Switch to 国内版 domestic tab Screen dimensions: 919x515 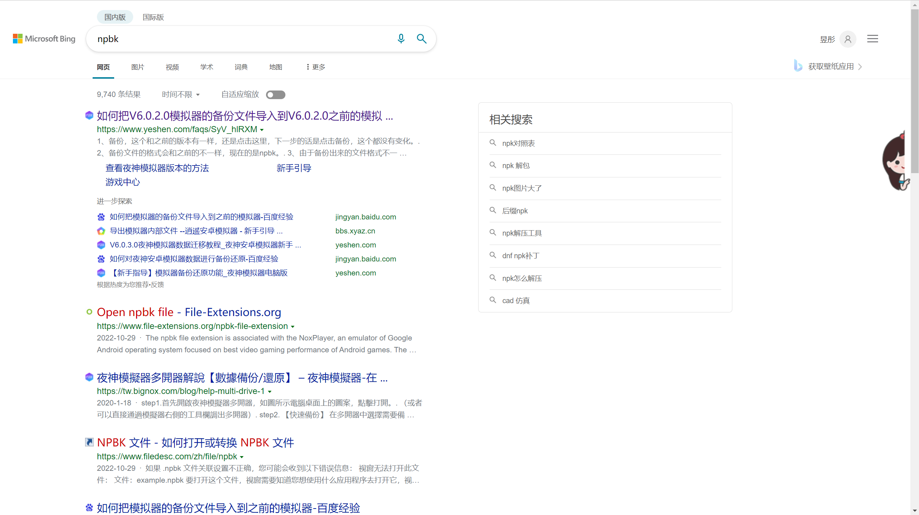115,17
